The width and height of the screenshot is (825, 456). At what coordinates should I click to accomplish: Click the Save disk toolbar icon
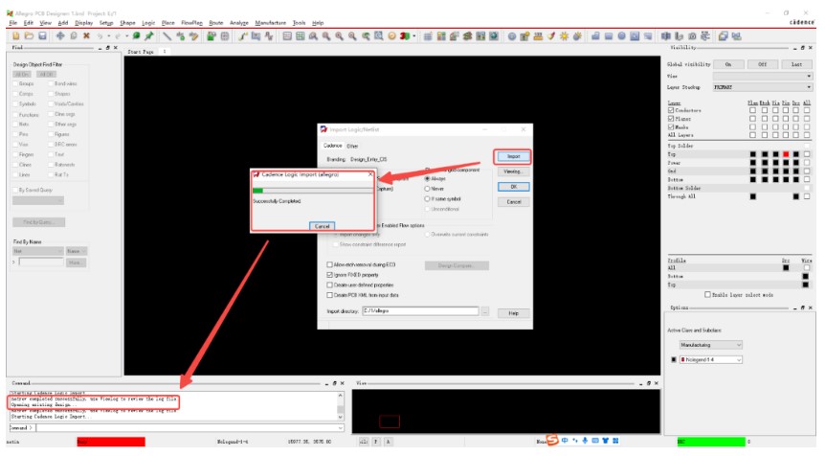coord(43,35)
